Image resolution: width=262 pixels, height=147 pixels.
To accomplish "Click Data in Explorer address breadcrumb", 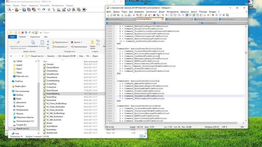I will tap(81, 56).
